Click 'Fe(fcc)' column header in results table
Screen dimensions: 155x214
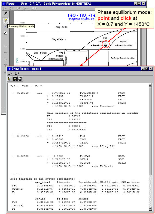coord(62,199)
